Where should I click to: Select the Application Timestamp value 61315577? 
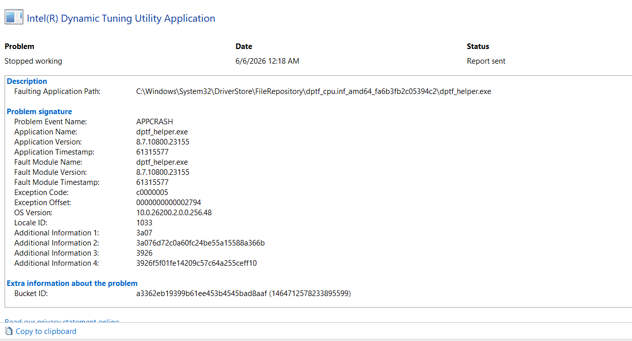click(152, 152)
